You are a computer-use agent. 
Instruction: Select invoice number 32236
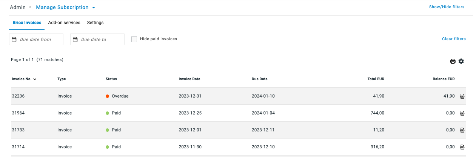point(18,96)
